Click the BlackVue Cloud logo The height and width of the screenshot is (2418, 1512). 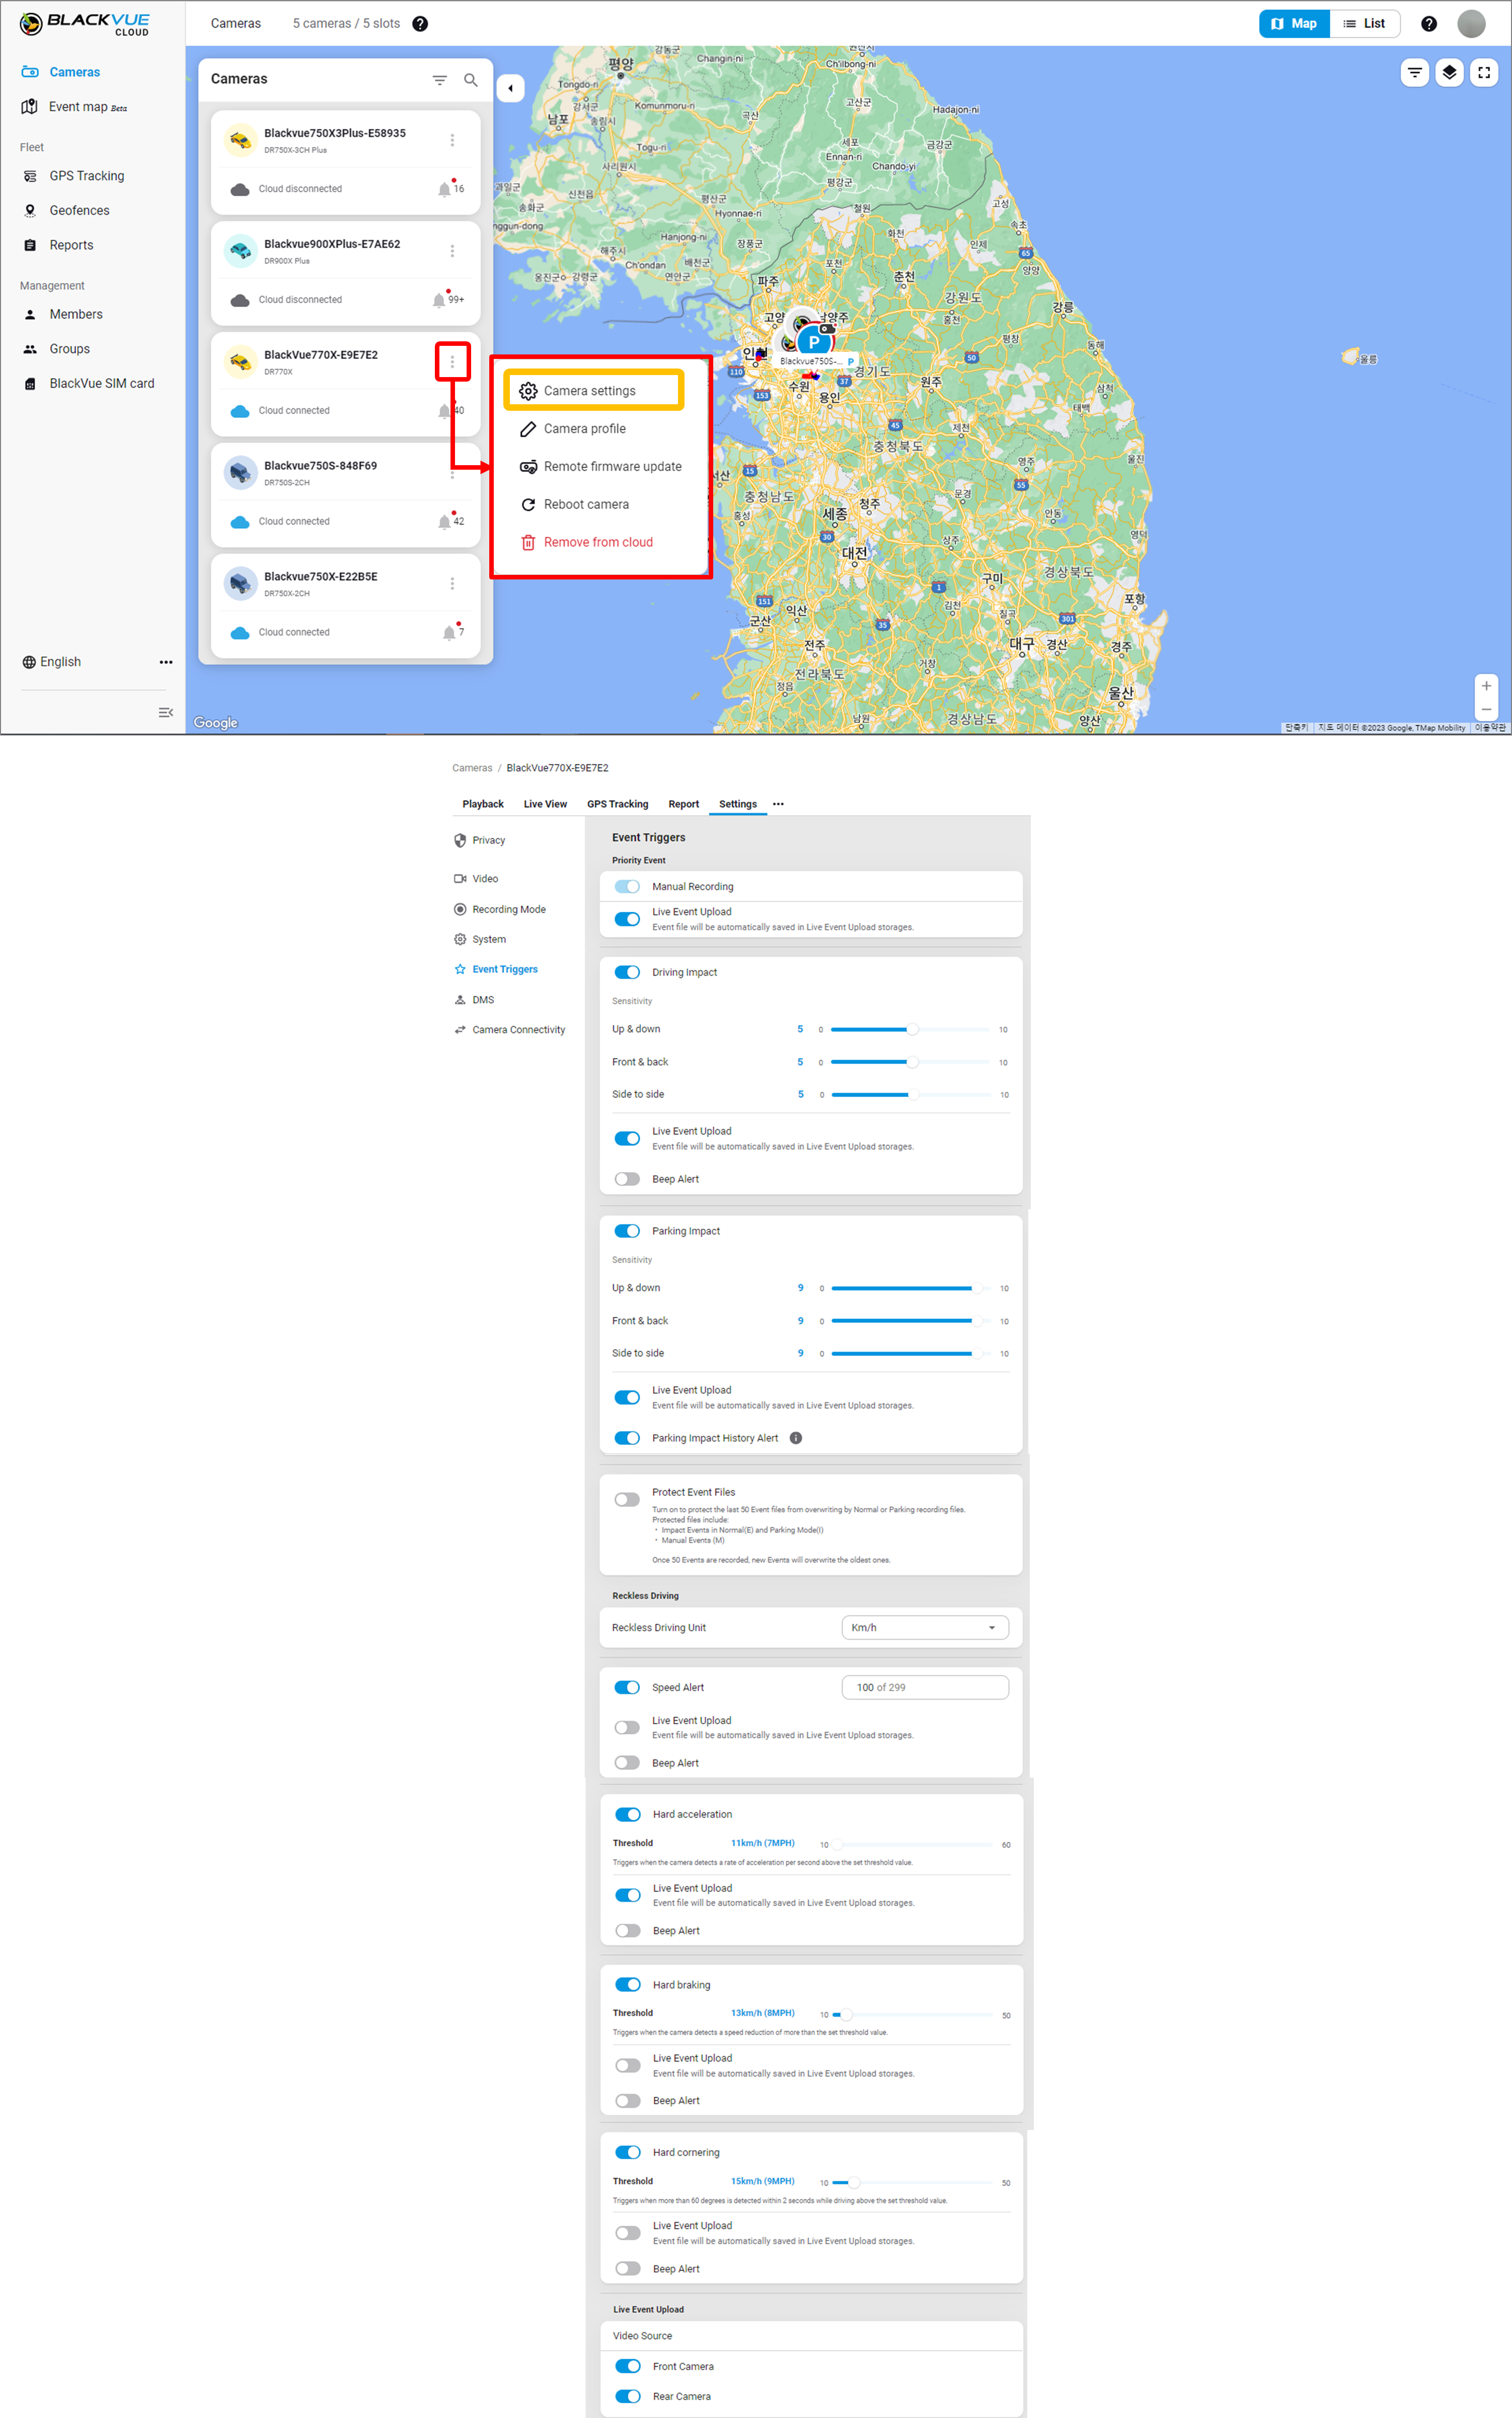[85, 24]
